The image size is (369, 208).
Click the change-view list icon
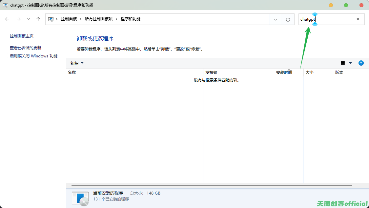coord(342,63)
